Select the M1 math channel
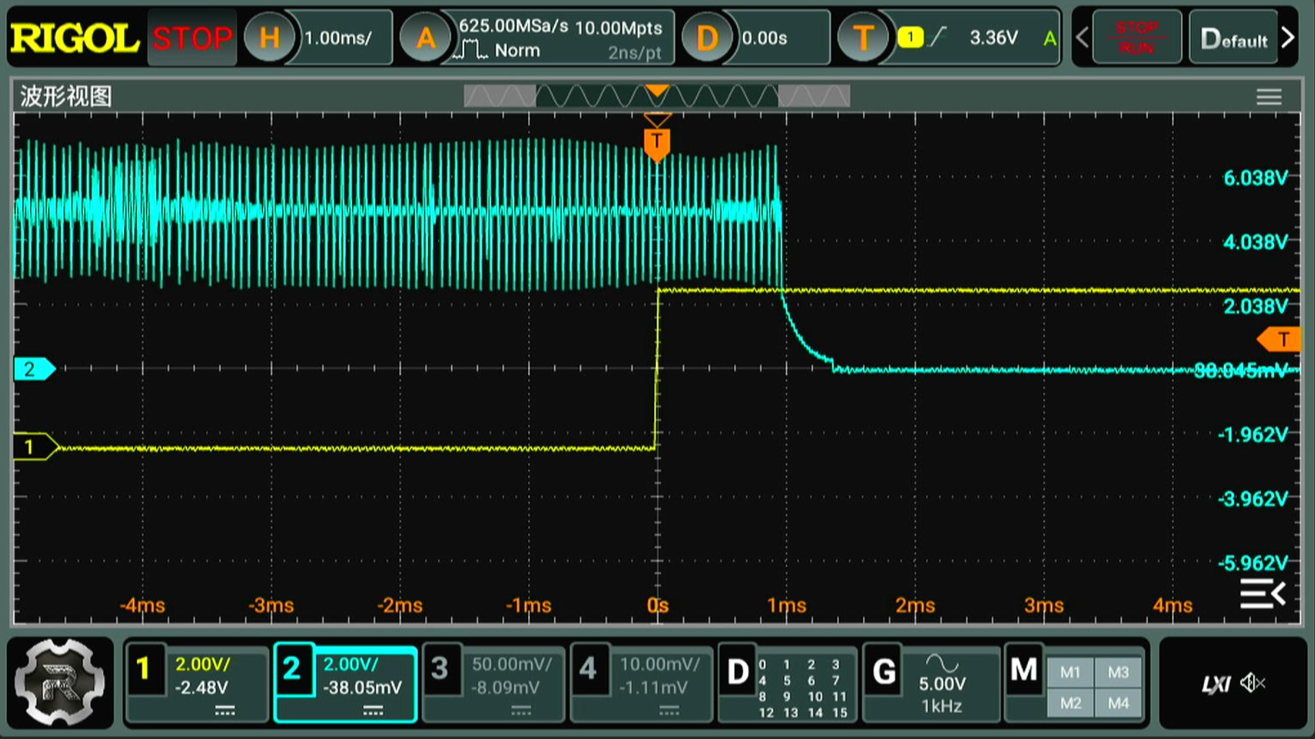The height and width of the screenshot is (739, 1315). (x=1070, y=673)
